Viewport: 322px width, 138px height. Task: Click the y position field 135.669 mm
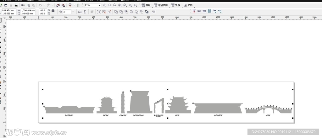pos(9,13)
